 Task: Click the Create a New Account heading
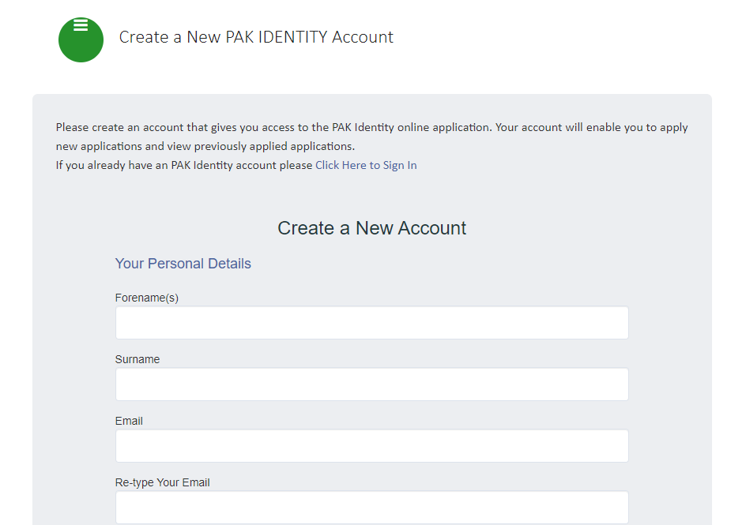point(371,228)
